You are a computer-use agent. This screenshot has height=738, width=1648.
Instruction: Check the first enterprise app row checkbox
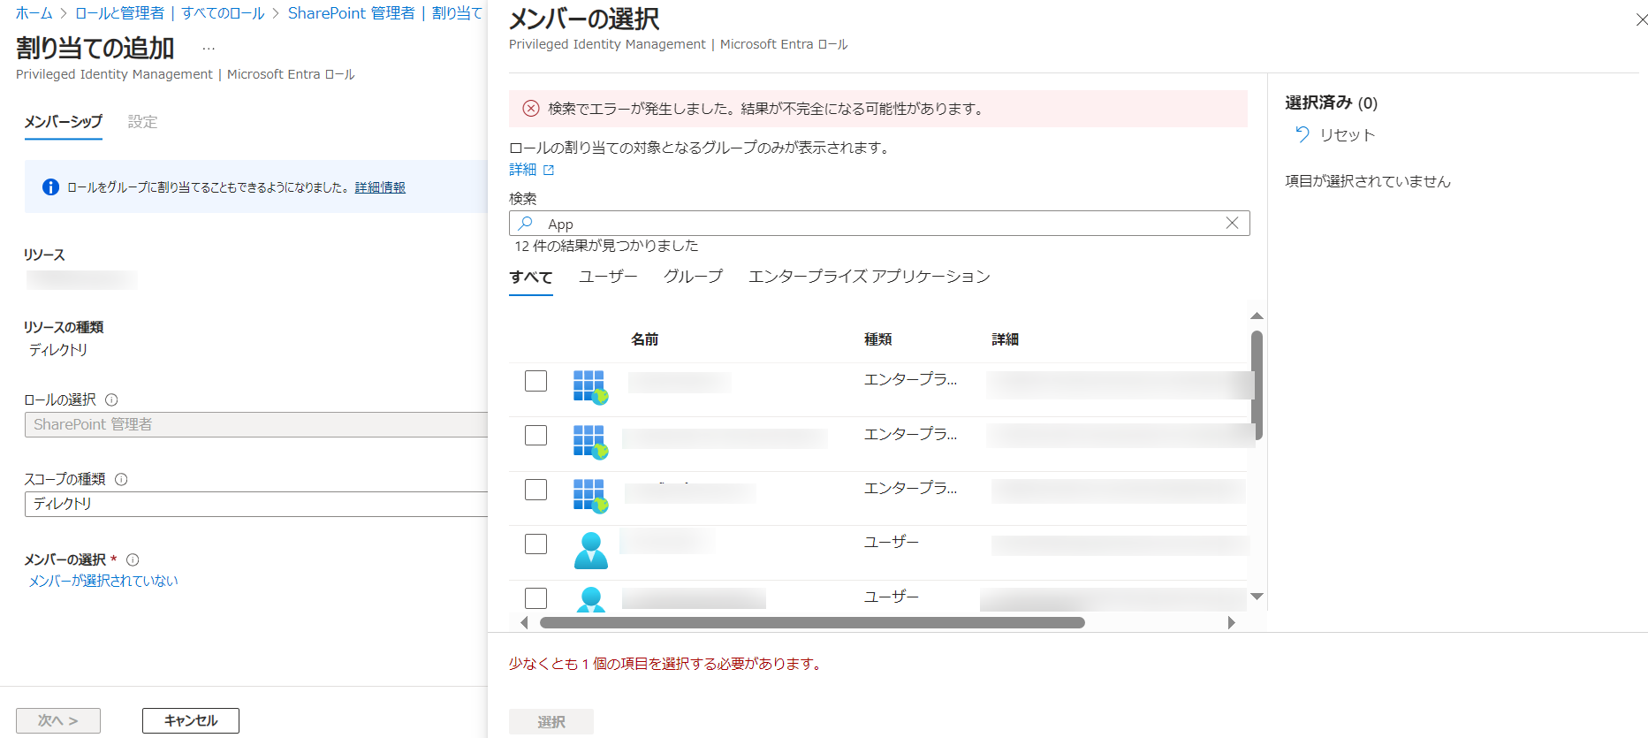[x=535, y=381]
